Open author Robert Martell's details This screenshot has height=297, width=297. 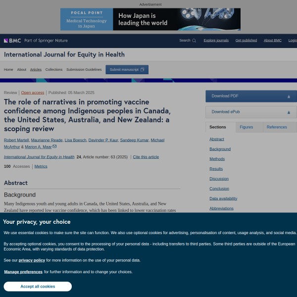point(16,140)
